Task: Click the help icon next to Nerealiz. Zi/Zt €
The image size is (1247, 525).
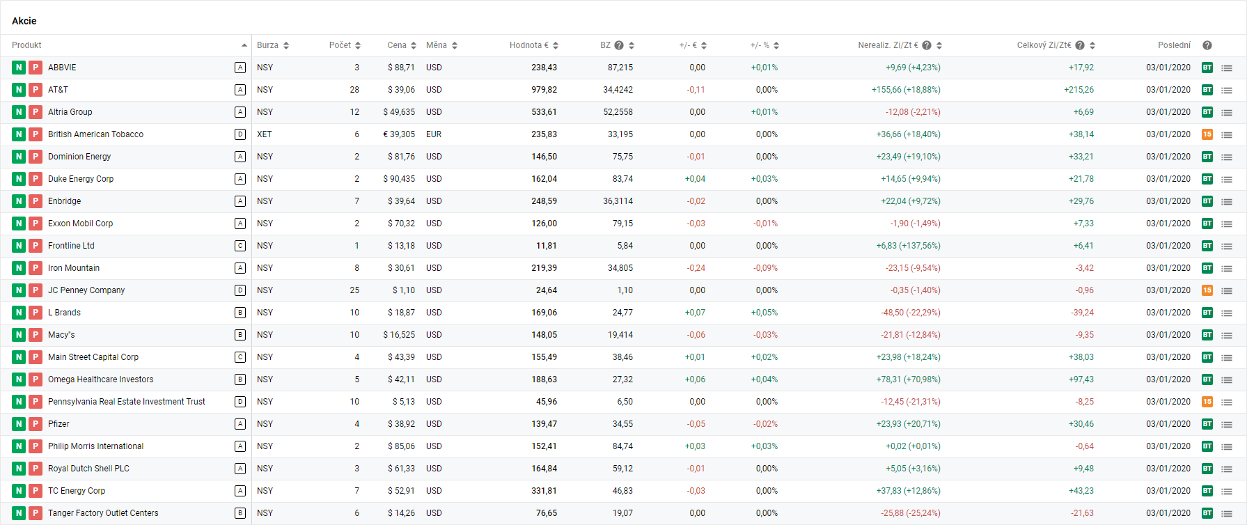Action: pos(927,45)
